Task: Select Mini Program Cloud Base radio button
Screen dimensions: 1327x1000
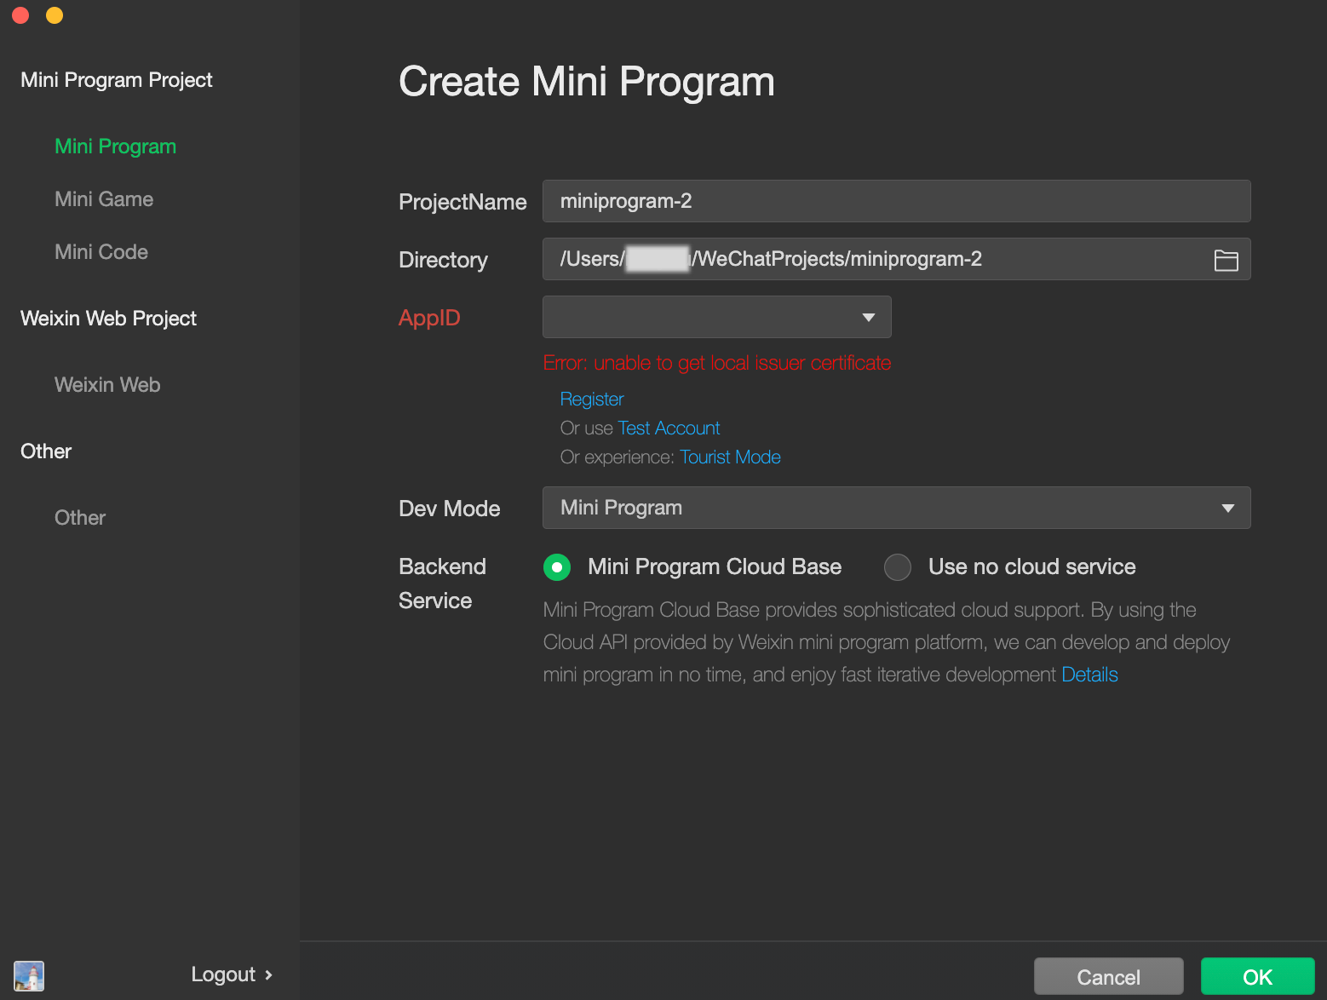Action: 557,566
